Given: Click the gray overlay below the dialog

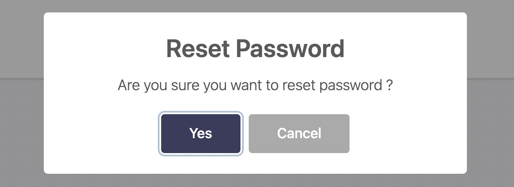Looking at the screenshot, I should coord(255,181).
